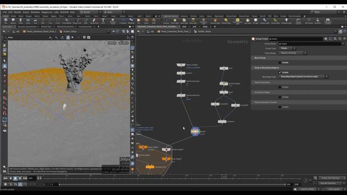The image size is (347, 195).
Task: Click the parameter pane search icon
Action: 335,38
